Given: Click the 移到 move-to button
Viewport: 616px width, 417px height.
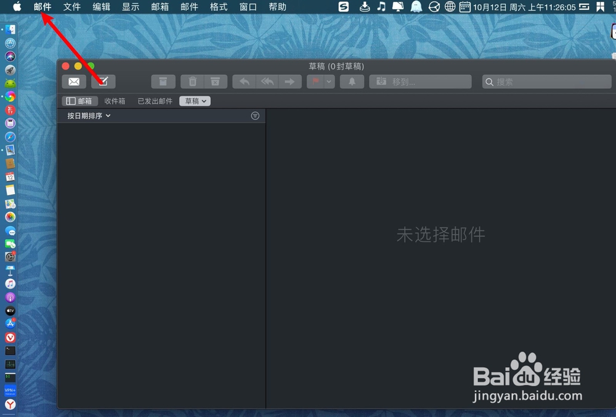Looking at the screenshot, I should click(420, 81).
